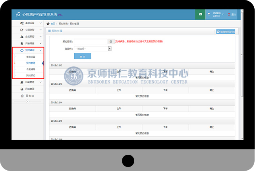Click the 心理测评档案管理系统 title text
The height and width of the screenshot is (171, 255).
pyautogui.click(x=40, y=14)
